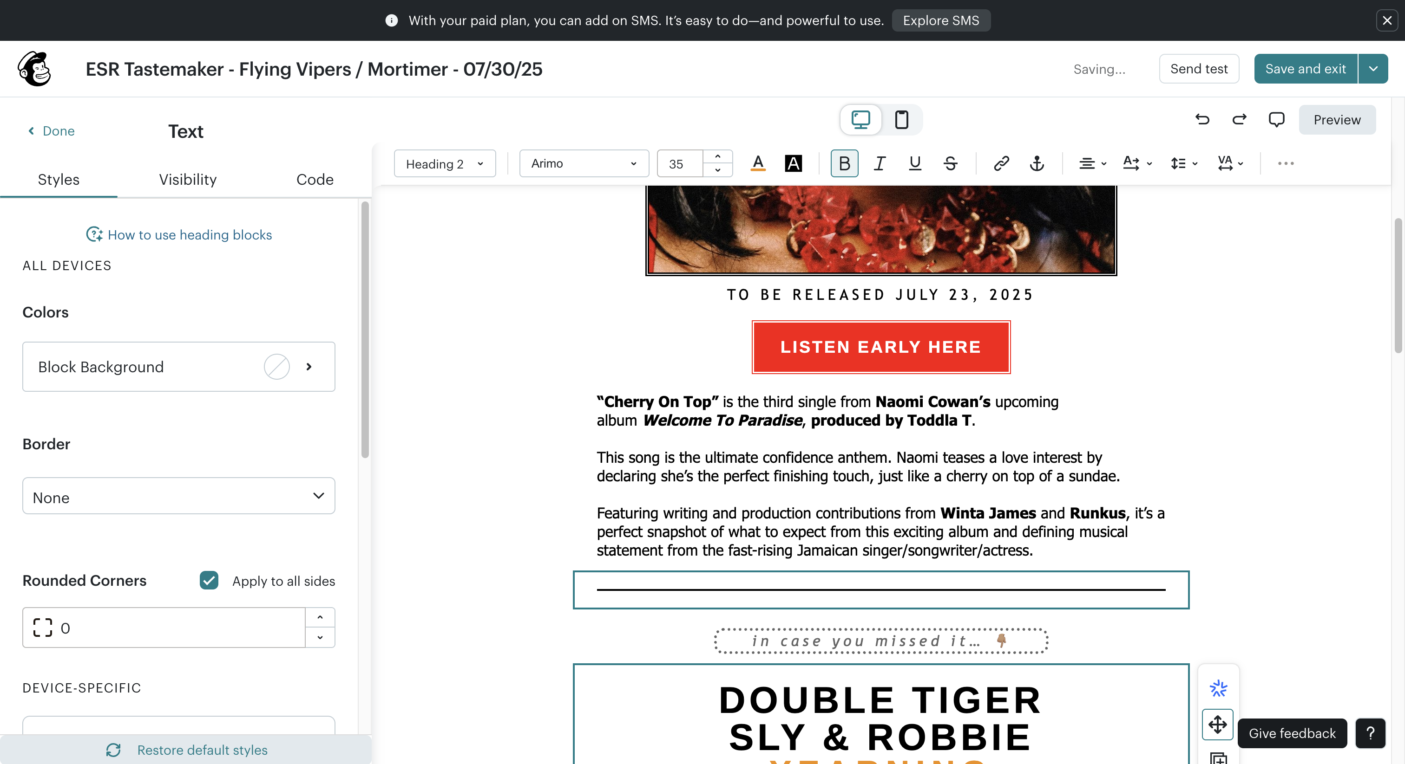Click the "Cherry On Top" paragraph text
The height and width of the screenshot is (764, 1405).
point(827,411)
